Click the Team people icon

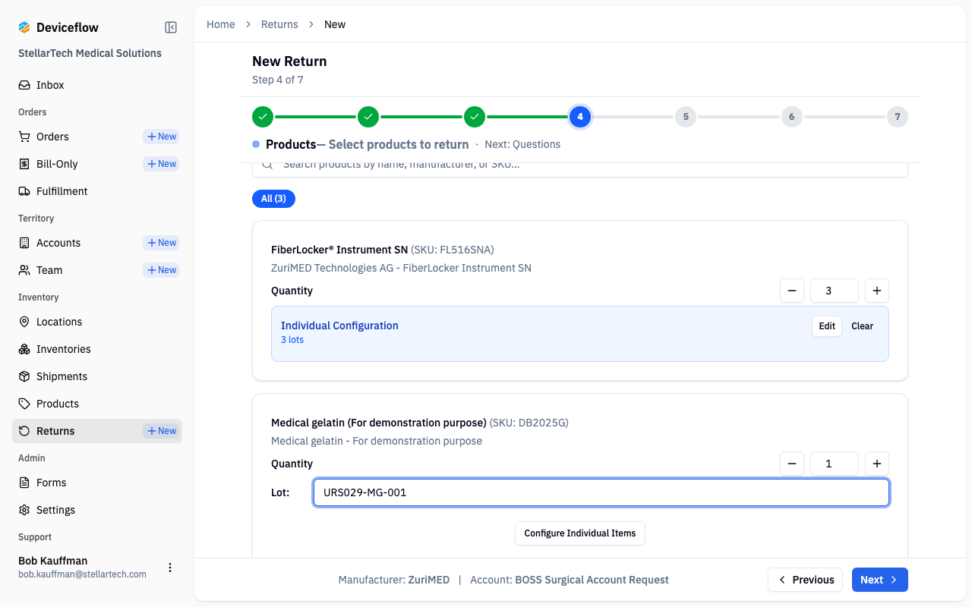click(x=24, y=270)
